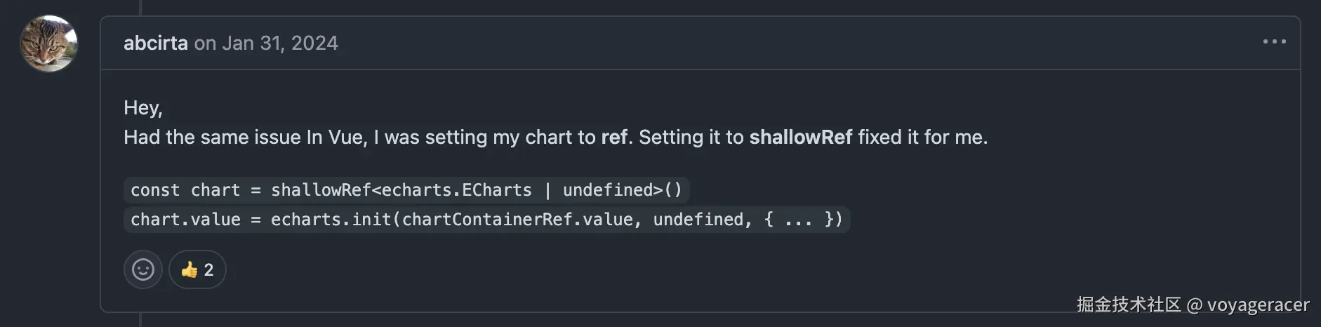Click "echarts.ECharts" type in first code line

click(x=456, y=190)
